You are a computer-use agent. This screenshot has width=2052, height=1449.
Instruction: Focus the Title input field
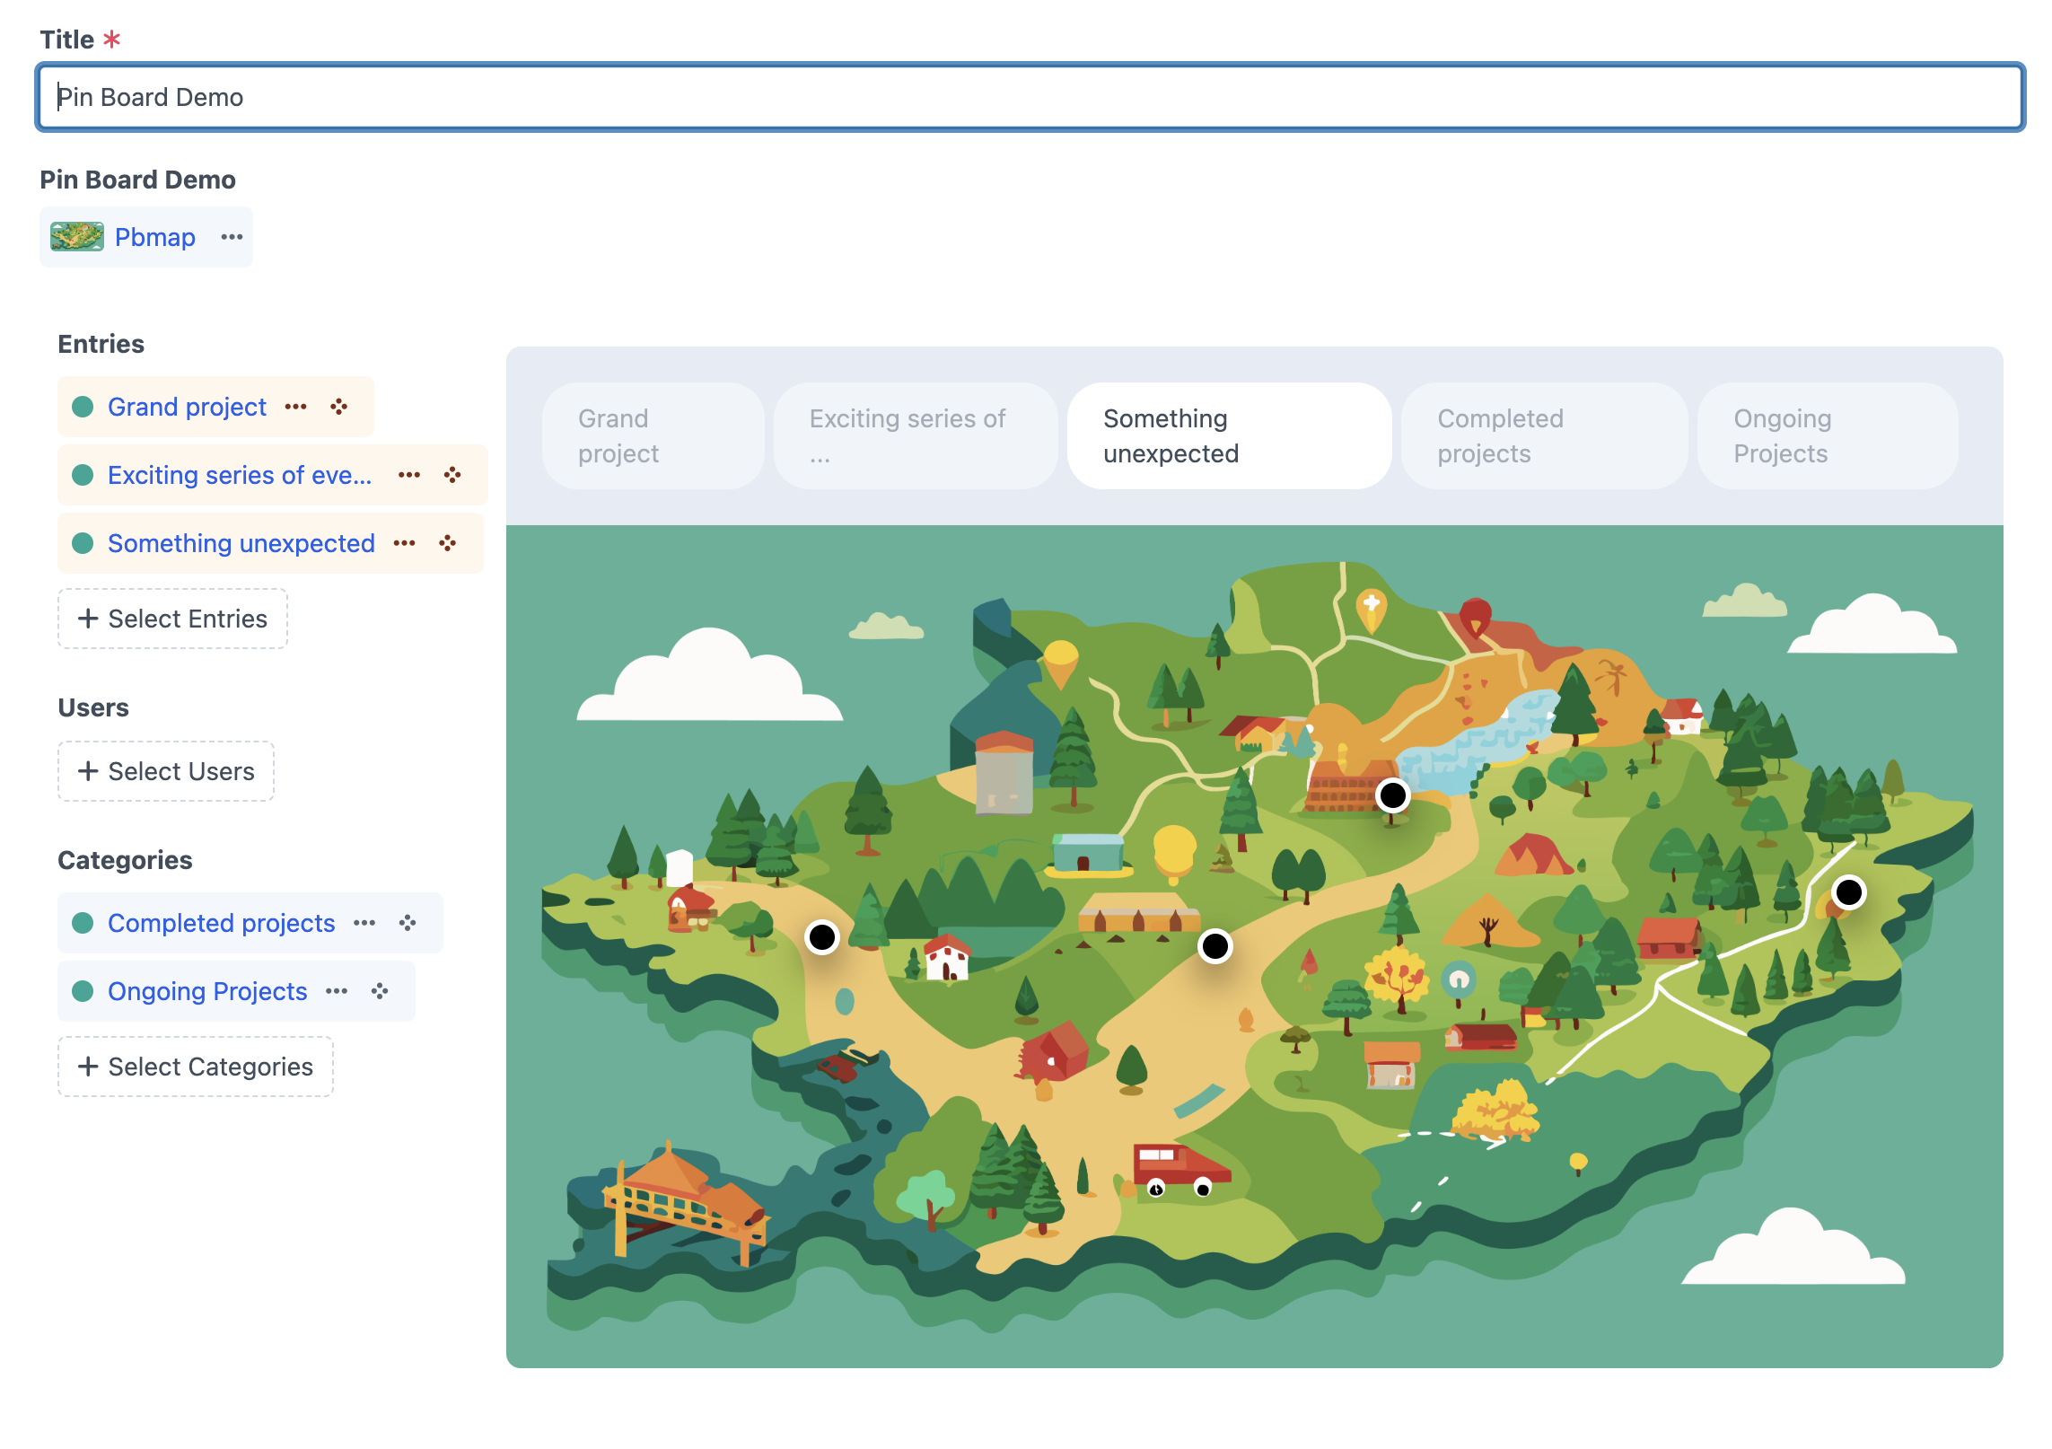1030,97
